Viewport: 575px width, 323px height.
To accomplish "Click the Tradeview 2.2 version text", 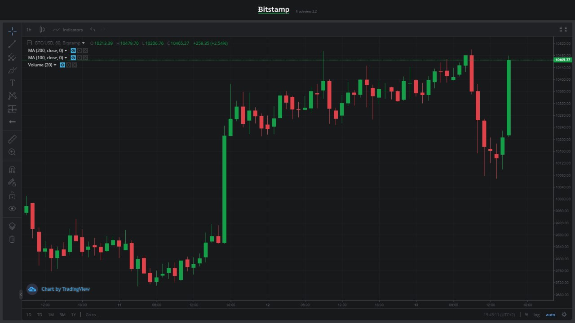I will [306, 11].
